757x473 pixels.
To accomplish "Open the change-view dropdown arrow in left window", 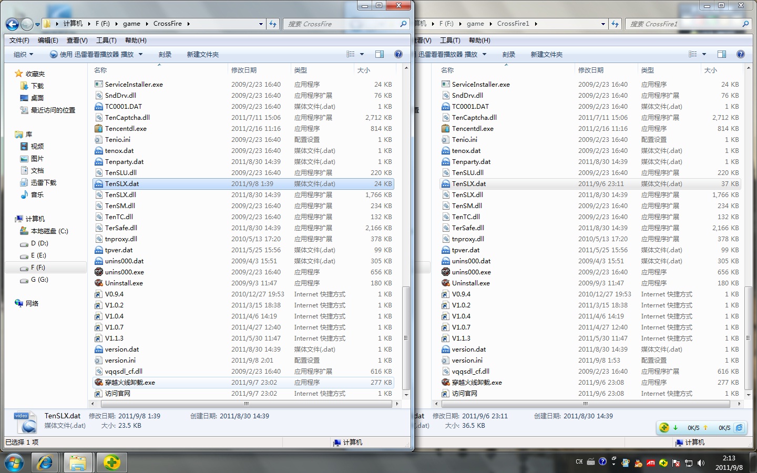I will (362, 54).
